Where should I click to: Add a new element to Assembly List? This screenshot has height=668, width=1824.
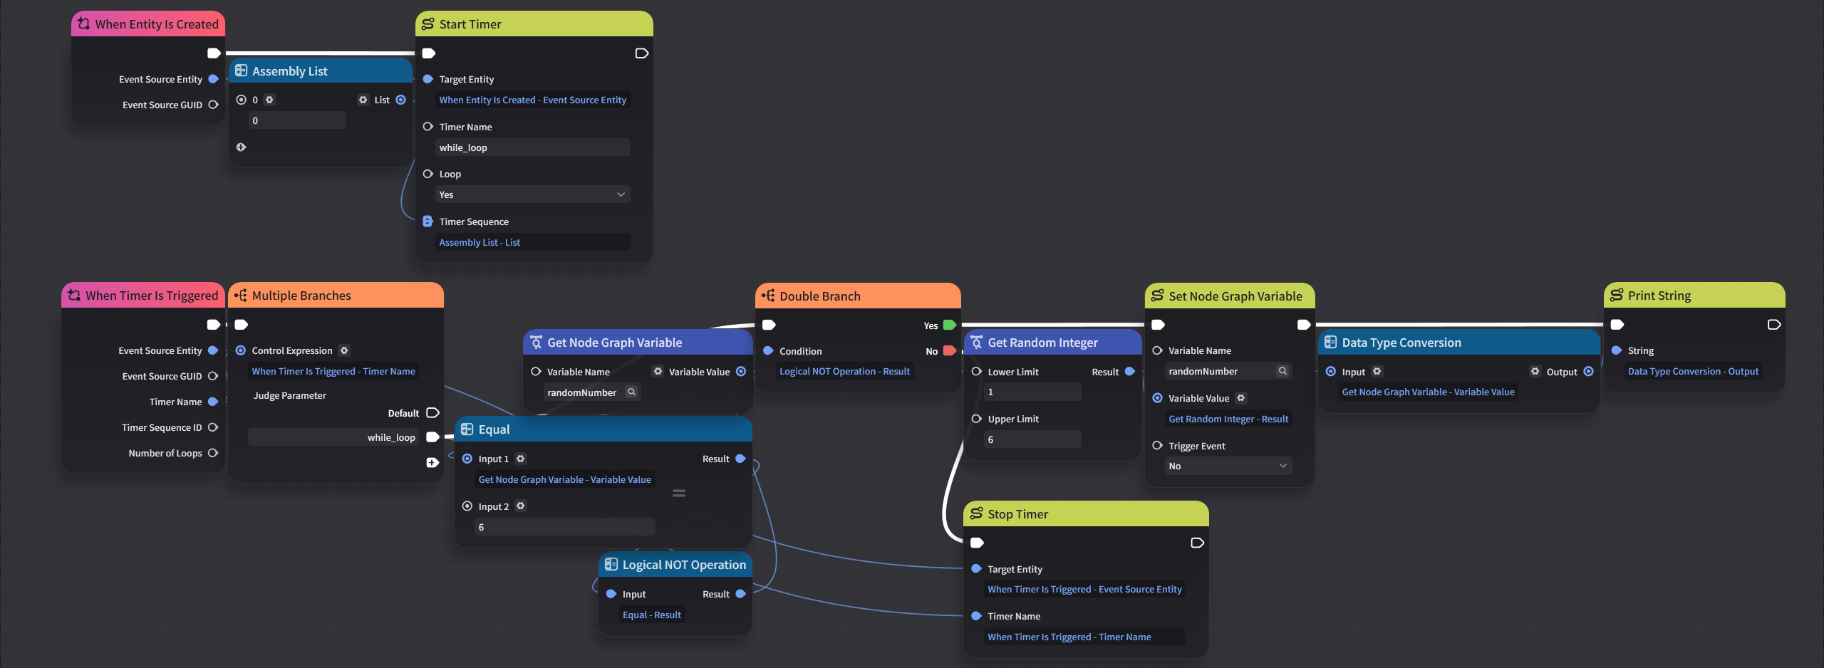pyautogui.click(x=241, y=147)
